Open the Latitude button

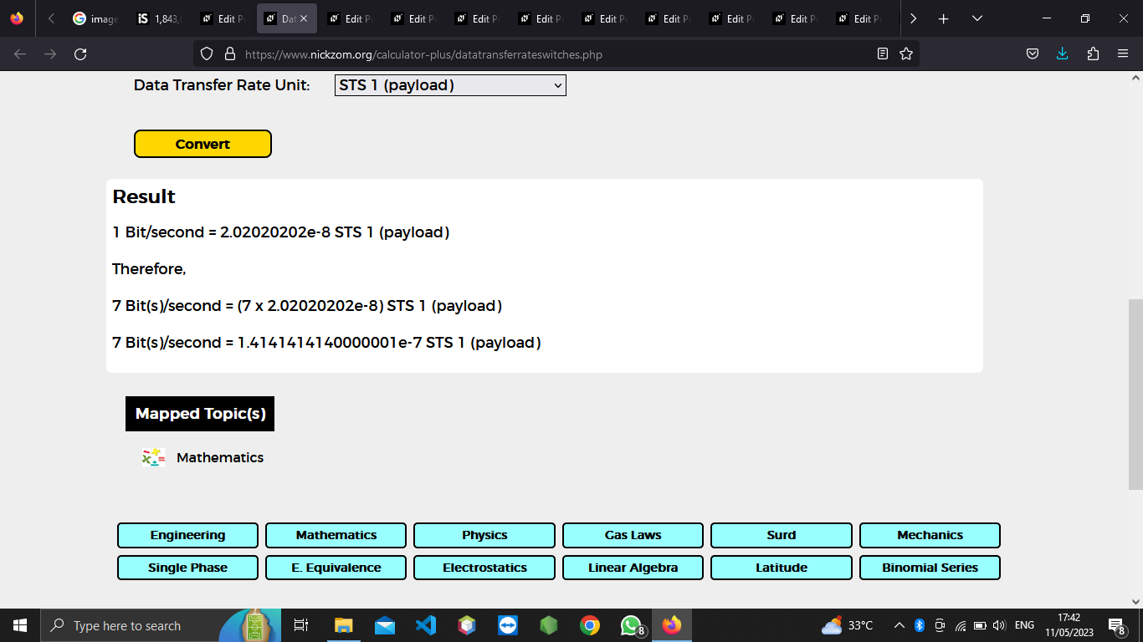pyautogui.click(x=782, y=568)
